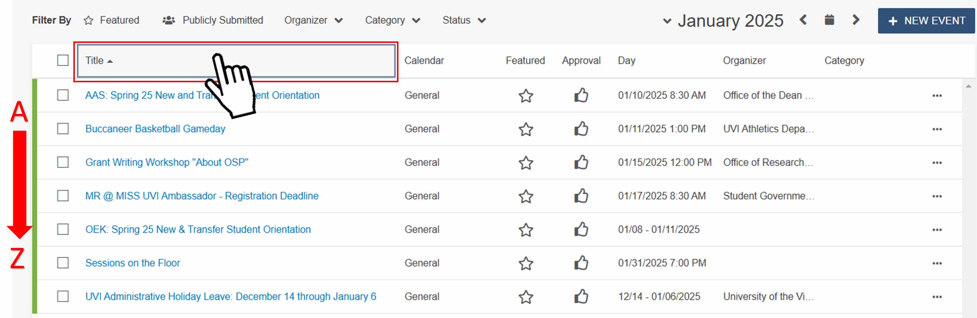Approve the AAS orientation event thumbs-up
The image size is (977, 318).
click(581, 96)
